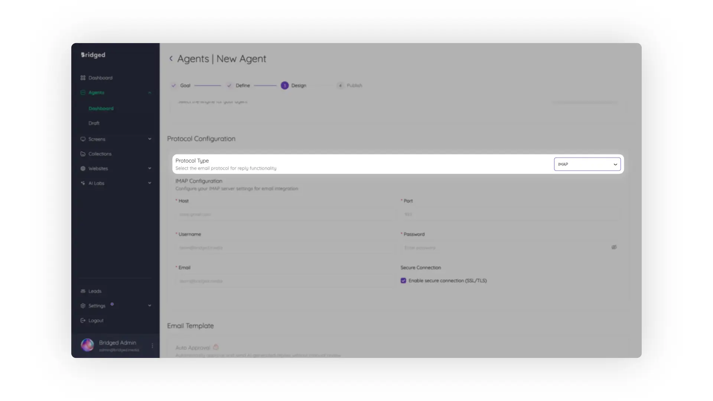Select the Draft menu item
Image resolution: width=713 pixels, height=401 pixels.
(94, 123)
